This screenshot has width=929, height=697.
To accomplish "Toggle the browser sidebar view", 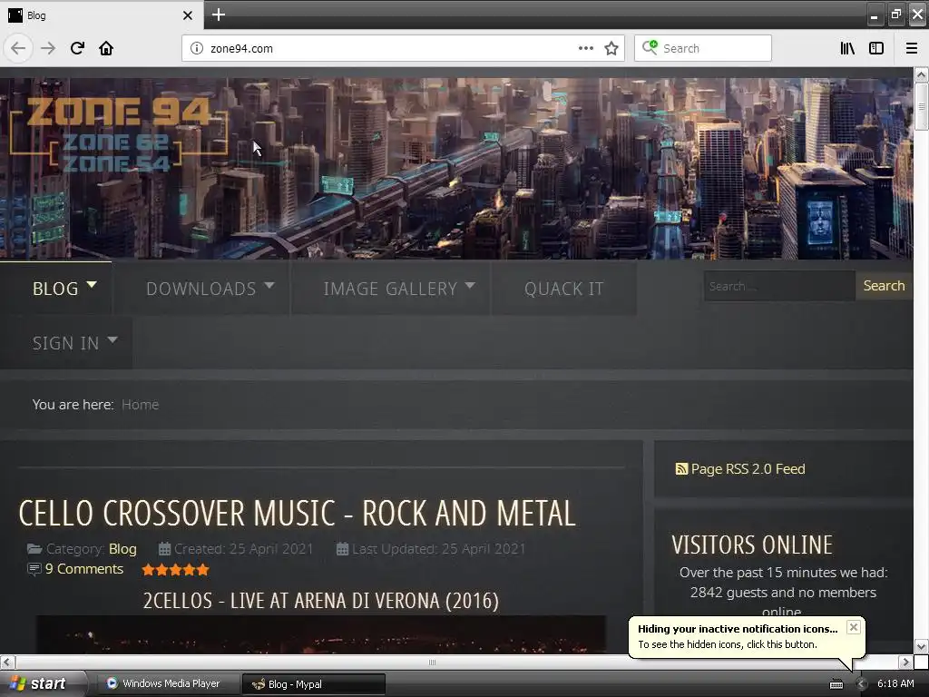I will (876, 48).
